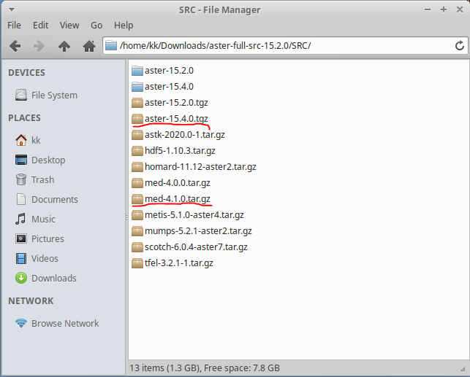The image size is (470, 377).
Task: Open the Go menu
Action: 96,25
